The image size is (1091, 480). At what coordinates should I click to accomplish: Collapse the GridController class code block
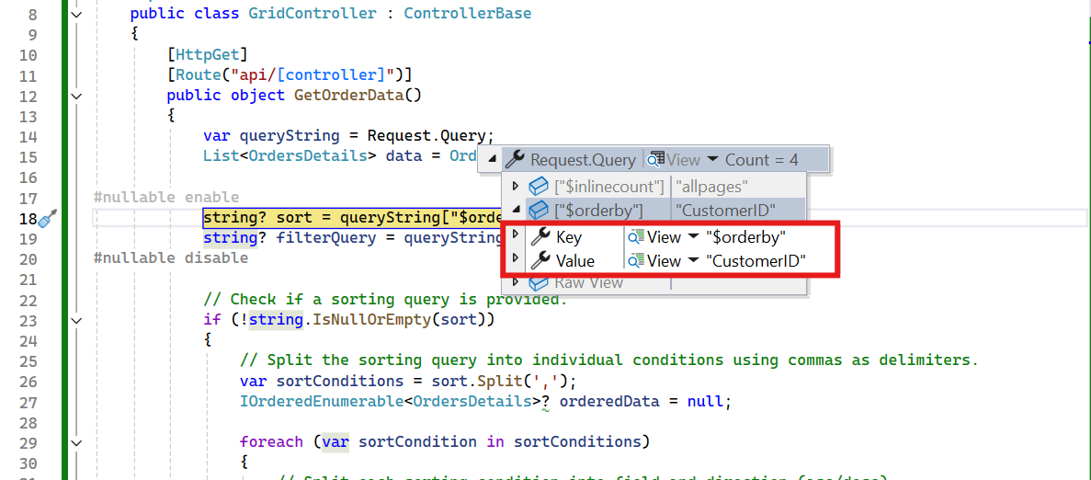(76, 14)
